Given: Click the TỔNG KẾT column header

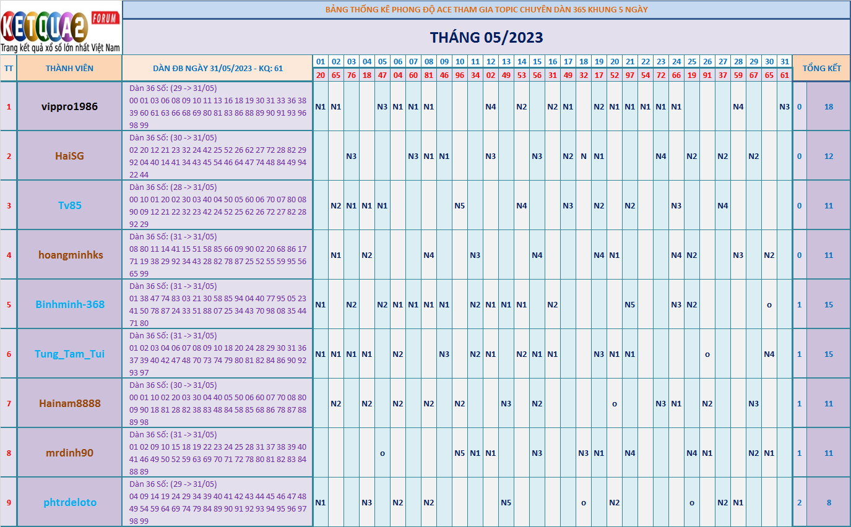Looking at the screenshot, I should 821,68.
